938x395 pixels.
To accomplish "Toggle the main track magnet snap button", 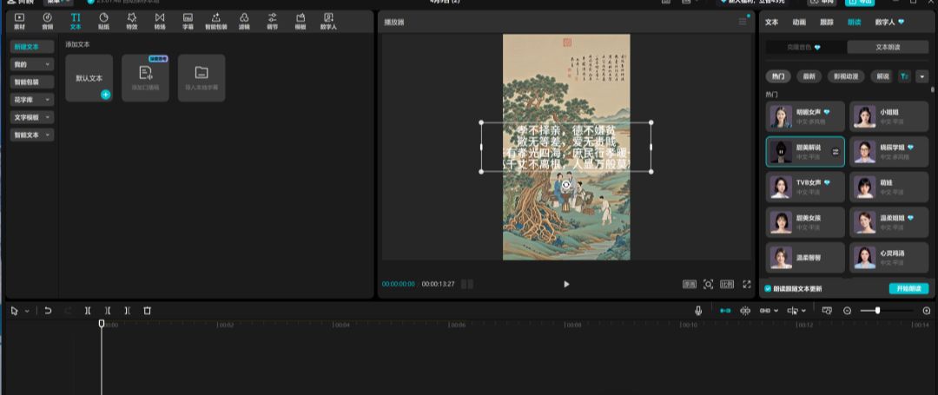I will [725, 311].
